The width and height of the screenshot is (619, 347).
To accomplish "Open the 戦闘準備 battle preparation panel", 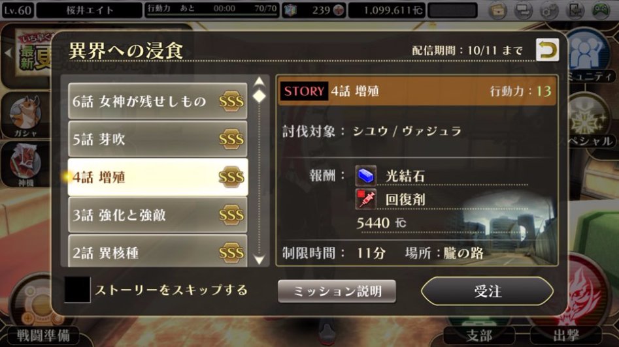I will coord(42,335).
